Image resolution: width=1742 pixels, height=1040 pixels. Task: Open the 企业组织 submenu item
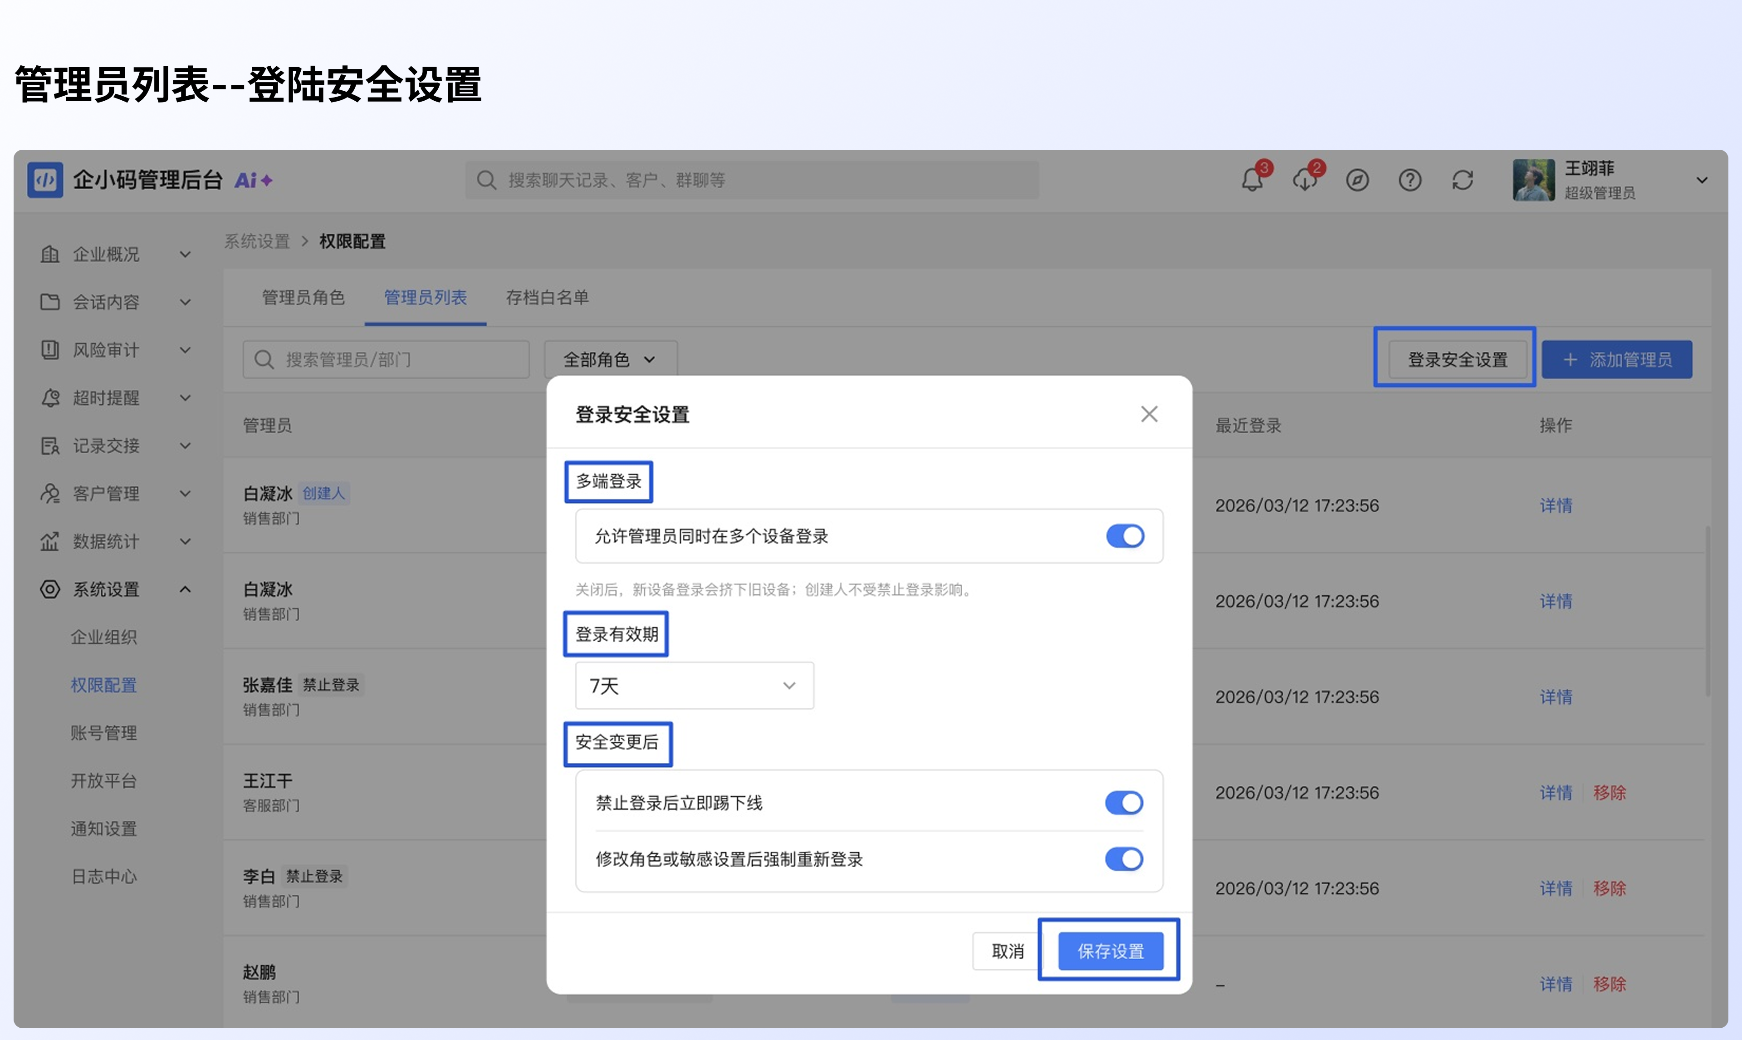coord(104,637)
